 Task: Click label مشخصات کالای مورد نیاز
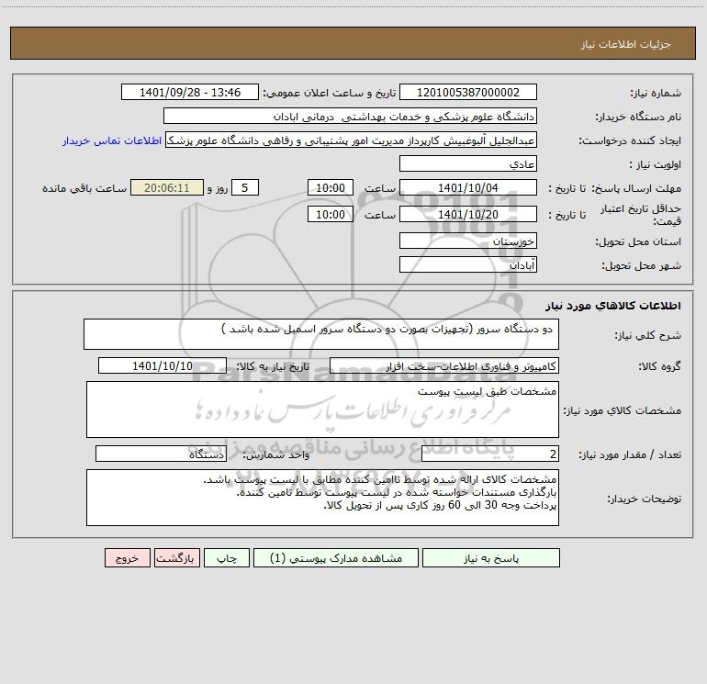[623, 410]
